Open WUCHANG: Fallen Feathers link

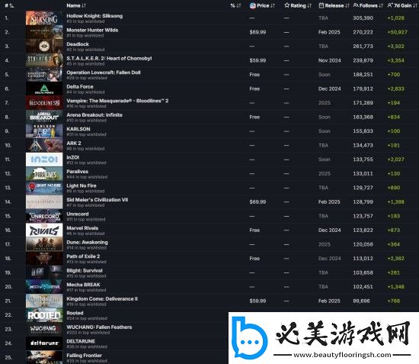[x=99, y=327]
